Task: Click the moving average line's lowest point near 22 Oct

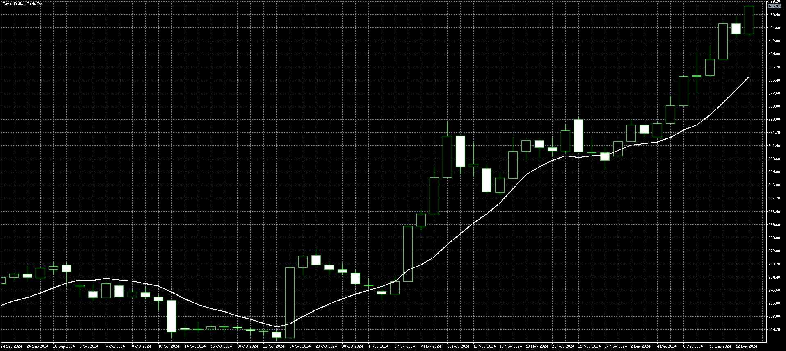Action: 276,327
